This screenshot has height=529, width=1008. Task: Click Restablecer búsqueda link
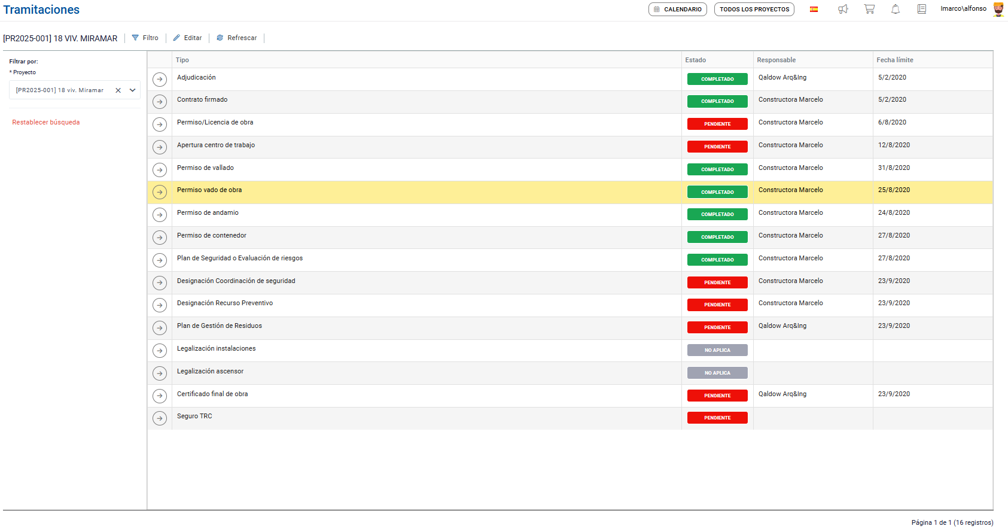tap(46, 122)
